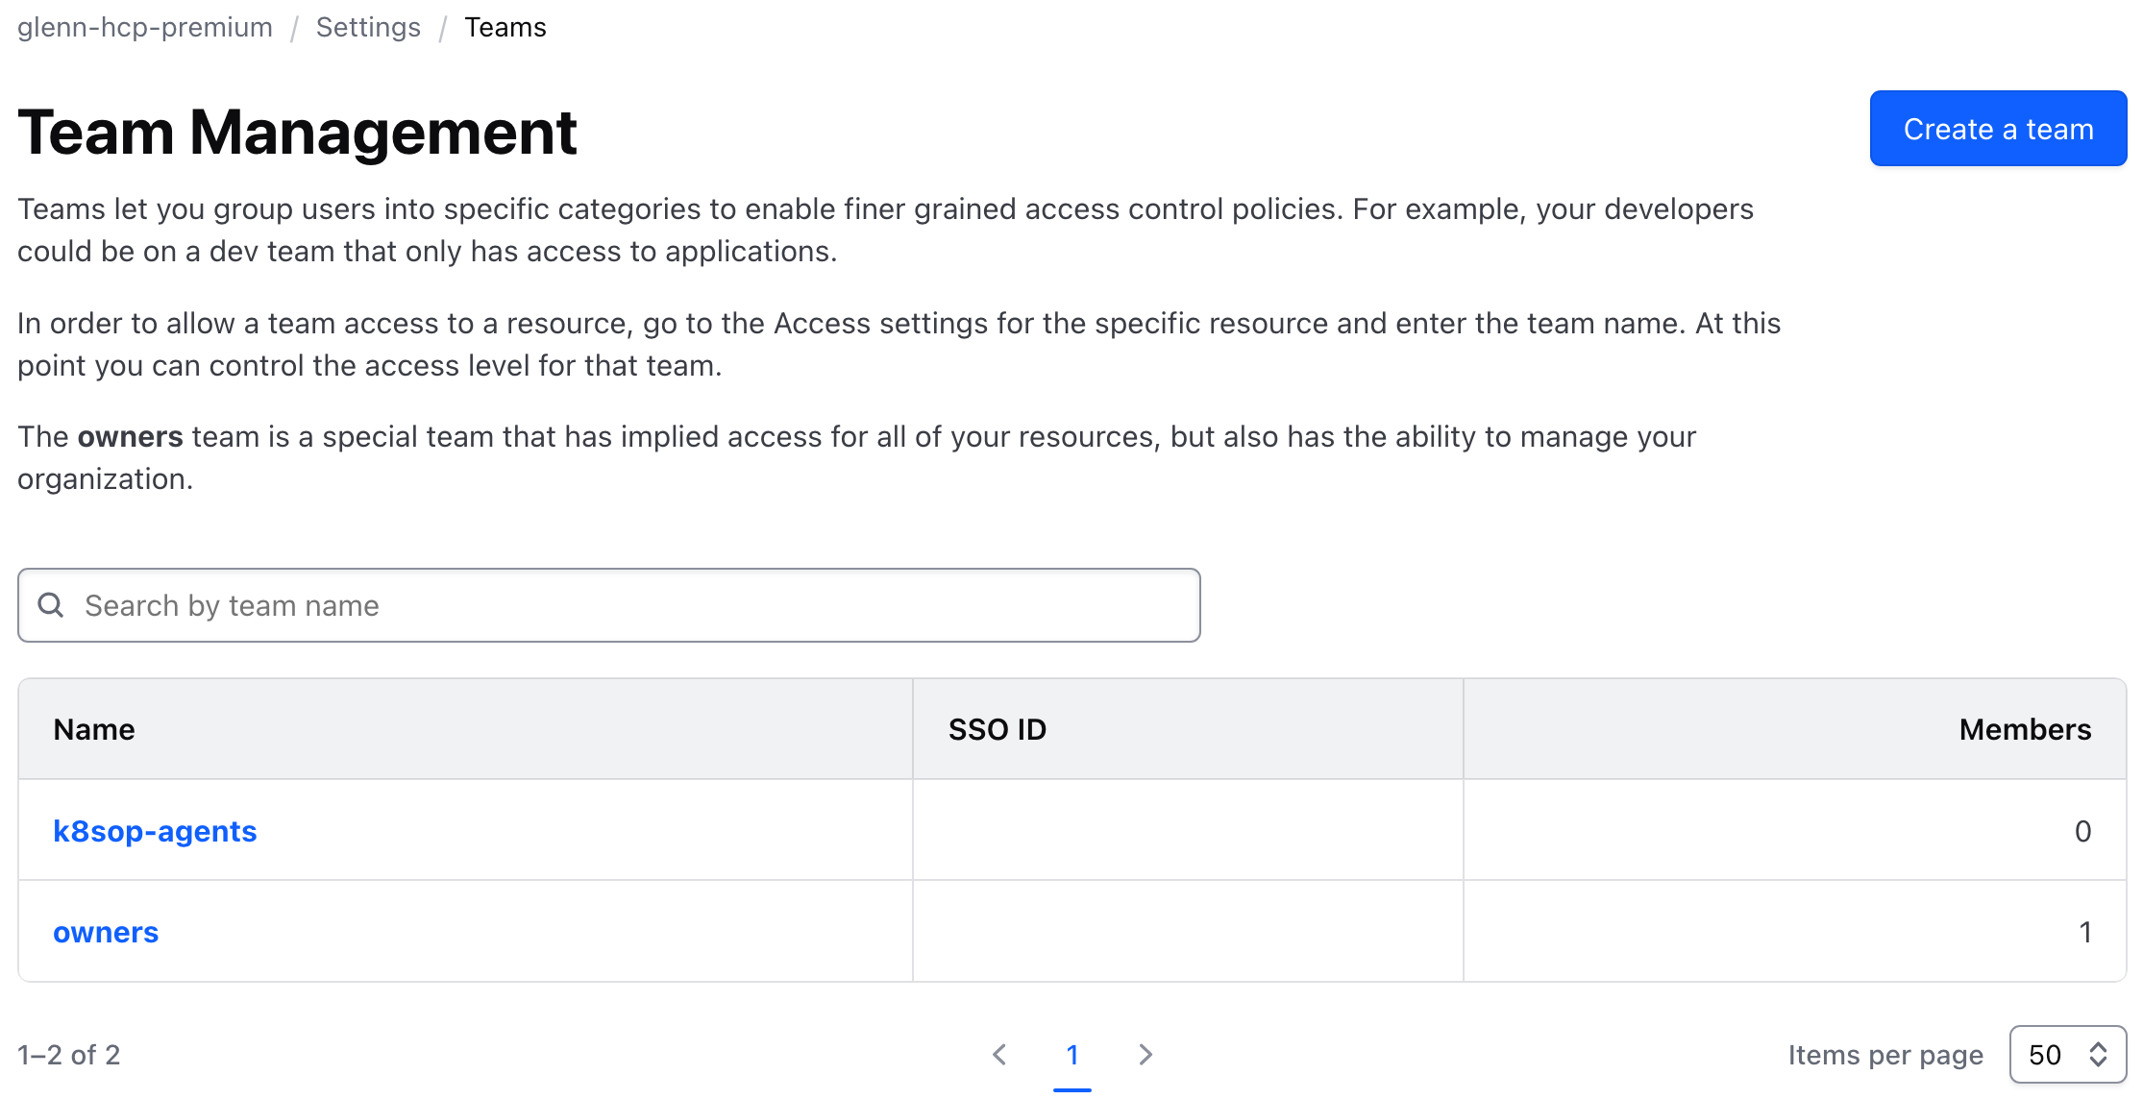Open the k8sop-agents team link
Screen dimensions: 2143x1099
coord(155,831)
